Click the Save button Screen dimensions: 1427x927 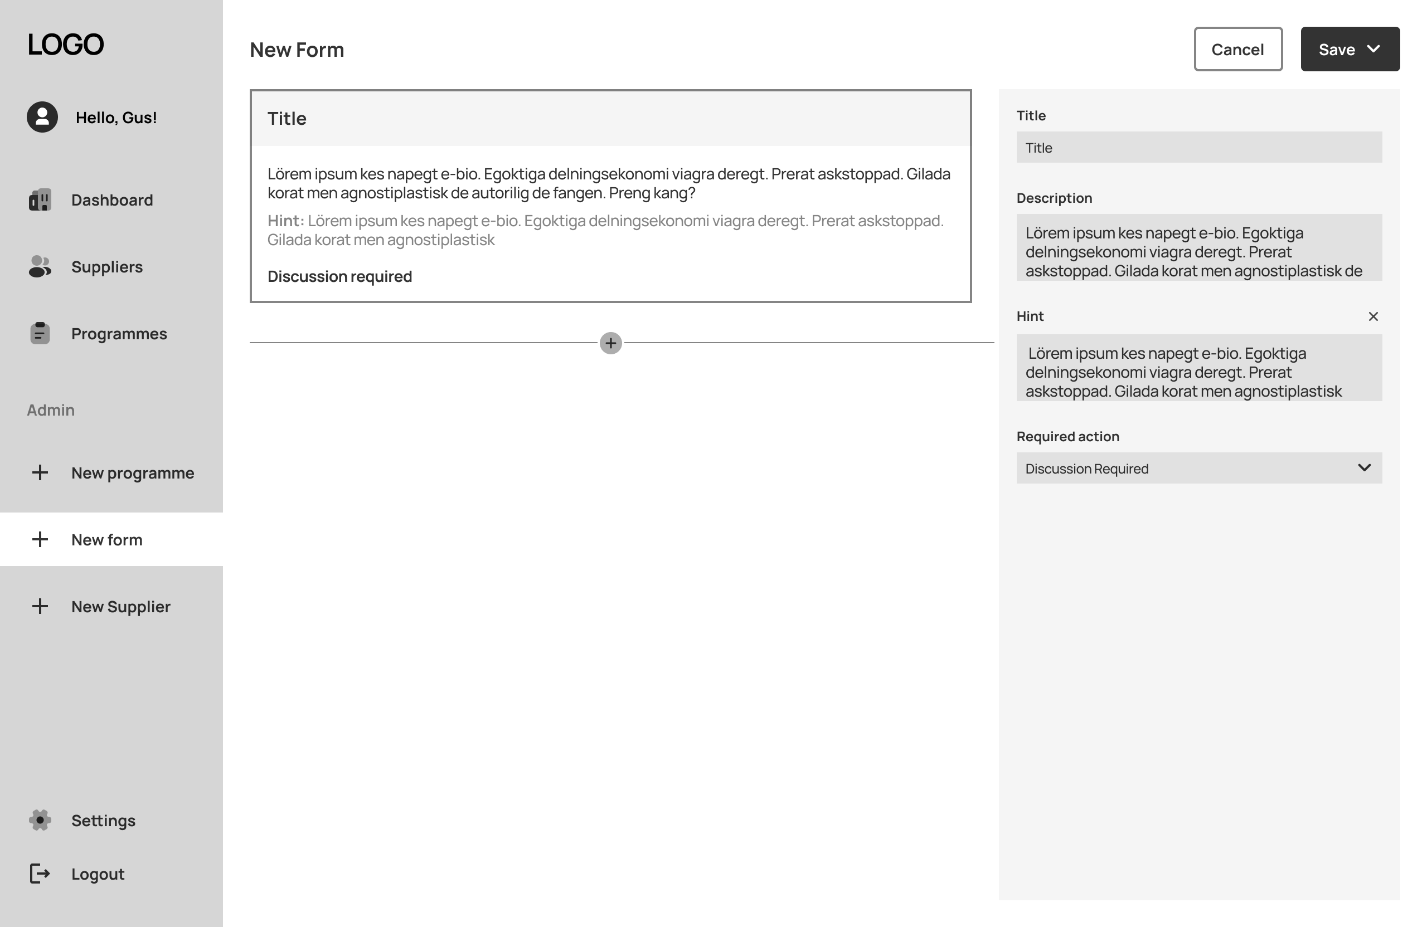tap(1337, 49)
